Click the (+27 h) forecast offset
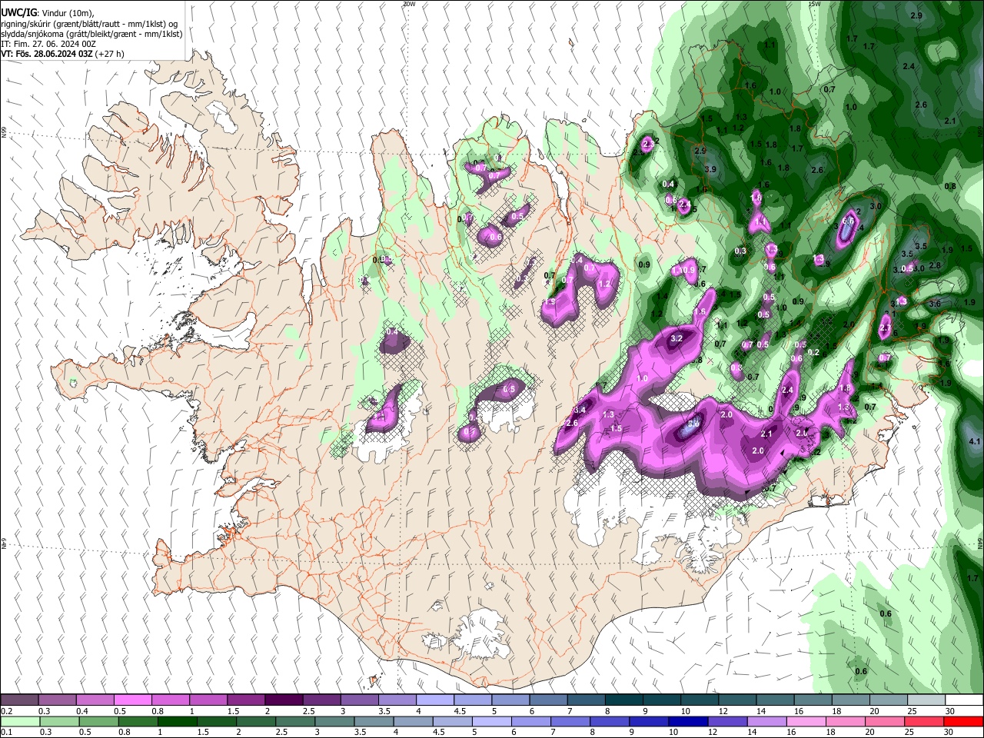This screenshot has width=984, height=738. click(110, 54)
